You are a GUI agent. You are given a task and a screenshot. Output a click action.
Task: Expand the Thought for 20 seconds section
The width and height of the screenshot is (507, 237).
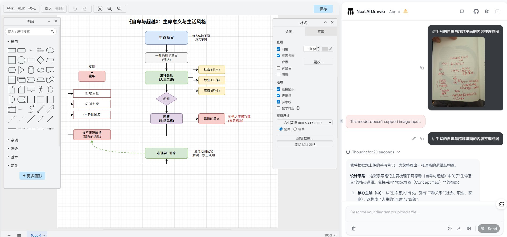(373, 152)
